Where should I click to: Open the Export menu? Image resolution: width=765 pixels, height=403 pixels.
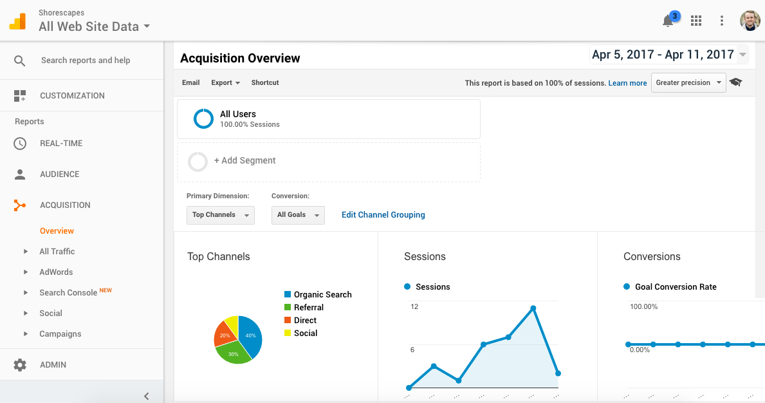click(x=225, y=82)
